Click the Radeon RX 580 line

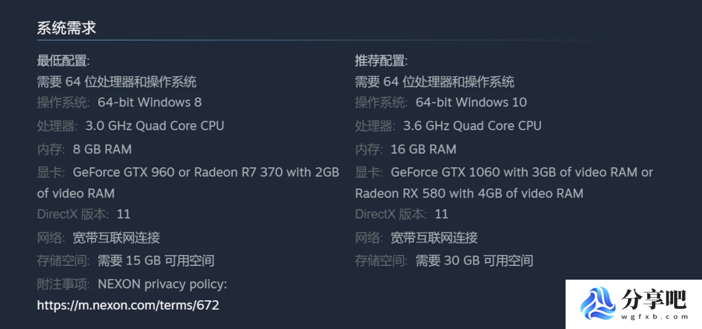[469, 193]
